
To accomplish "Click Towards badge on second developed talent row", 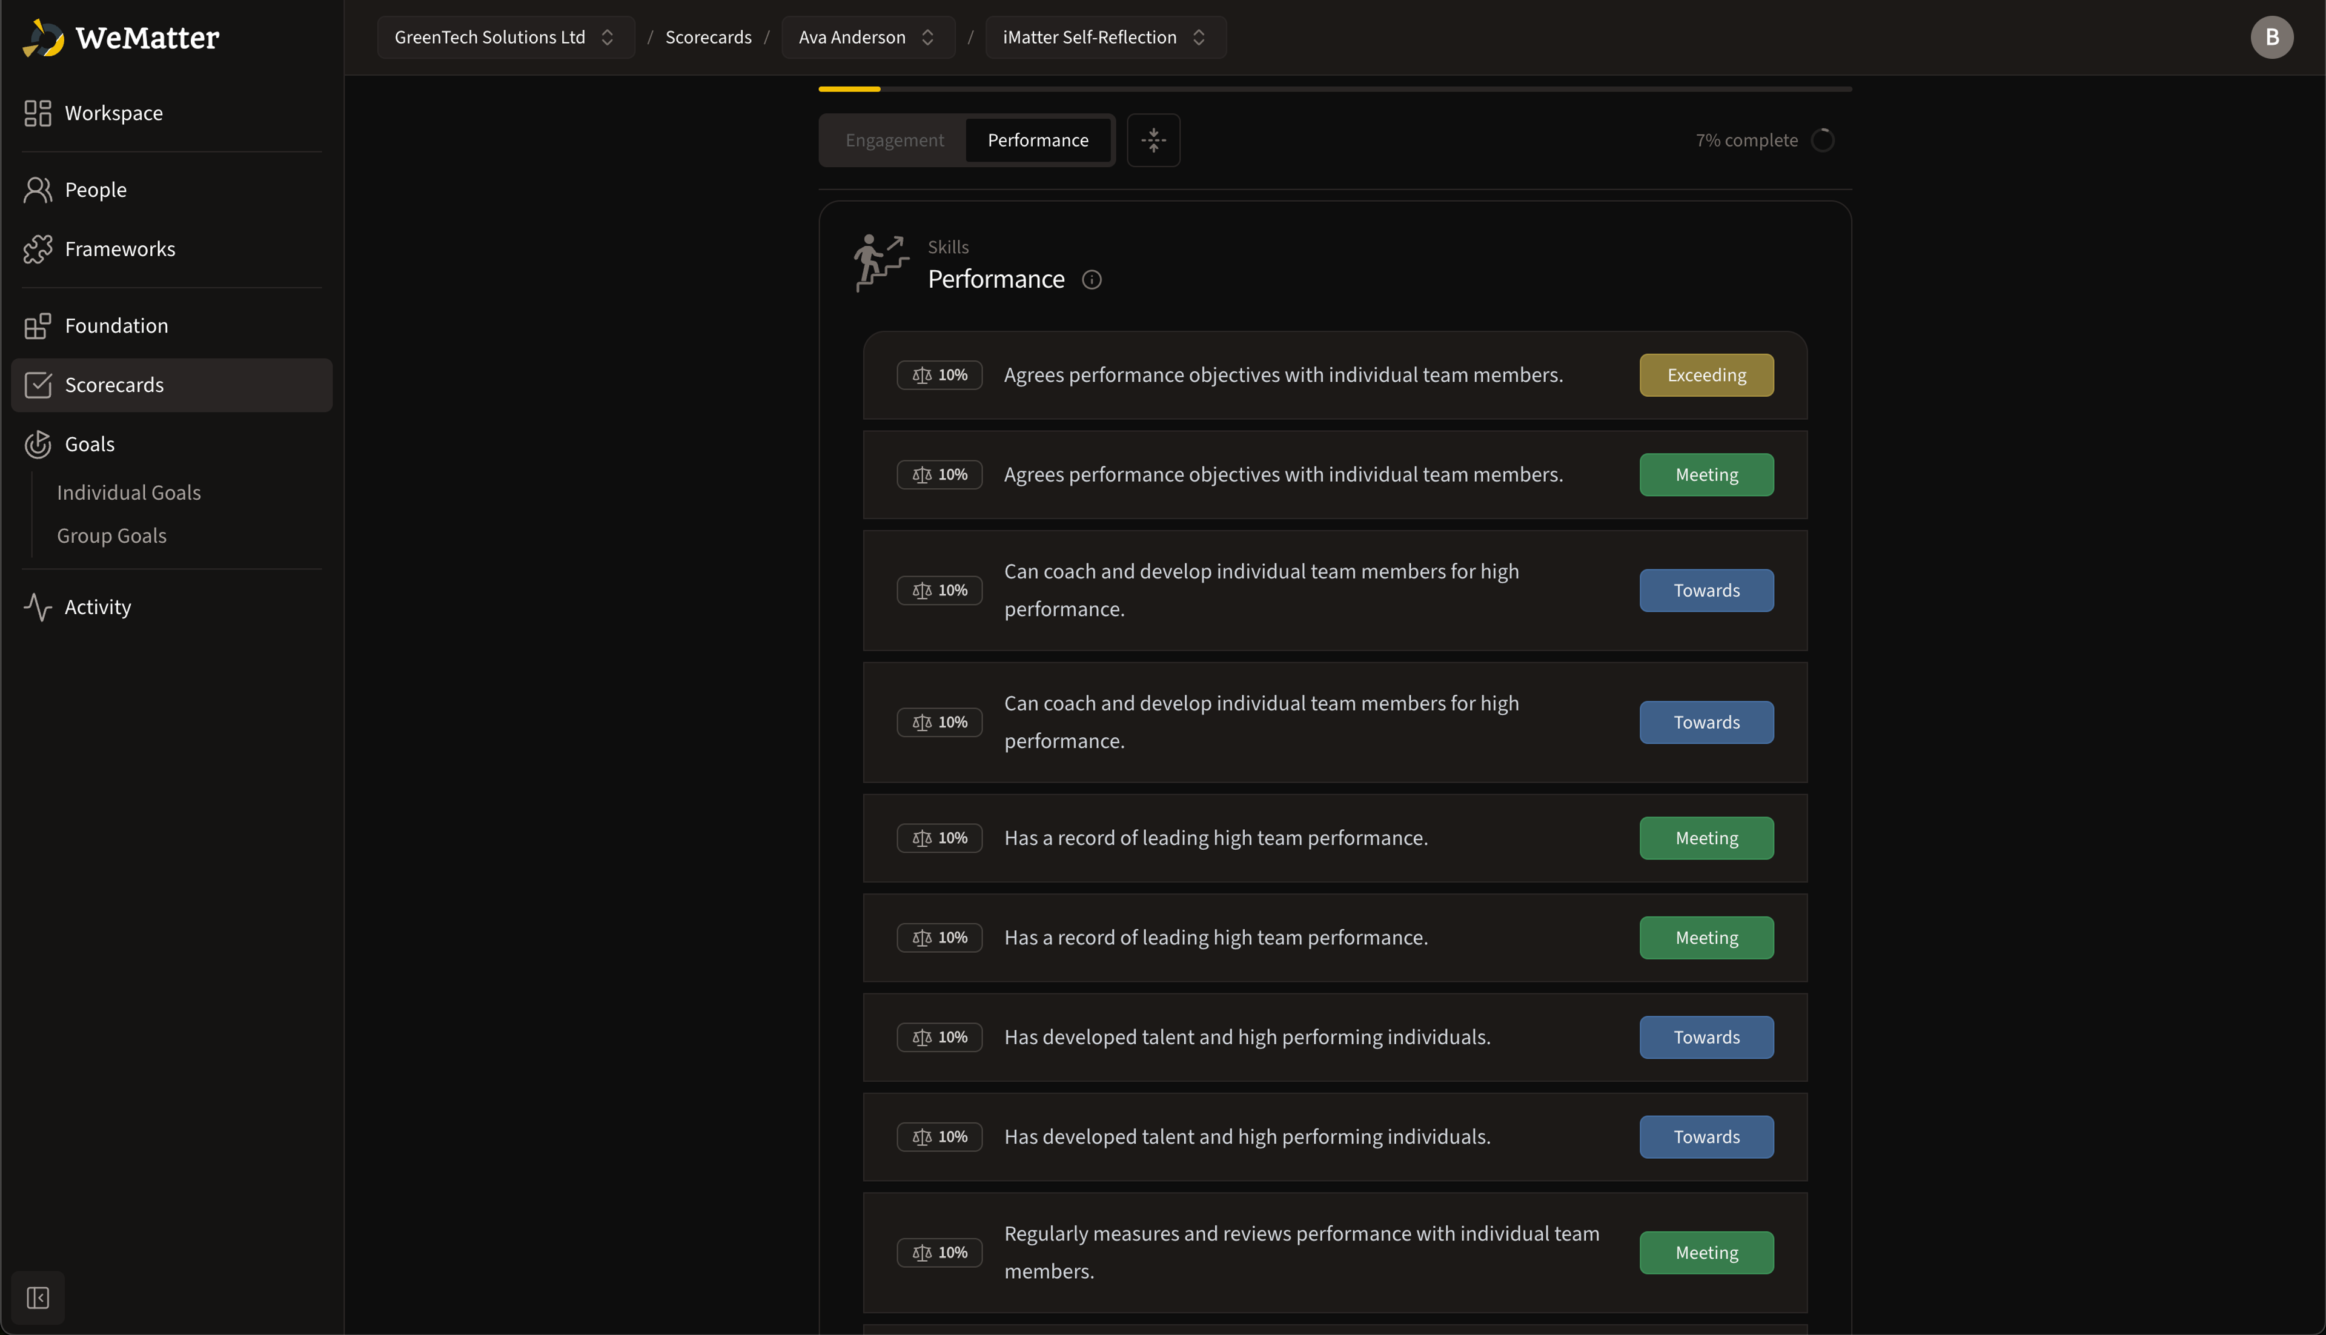I will (x=1706, y=1137).
